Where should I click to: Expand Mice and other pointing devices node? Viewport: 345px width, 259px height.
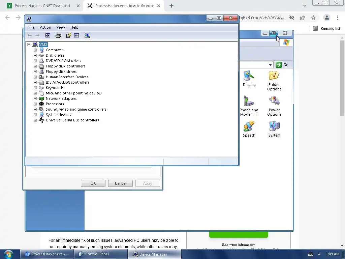pos(35,93)
